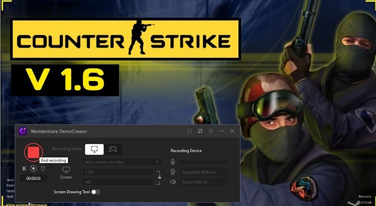Viewport: 376px width, 206px height.
Task: Click the compact mode icon in title bar
Action: tap(200, 131)
